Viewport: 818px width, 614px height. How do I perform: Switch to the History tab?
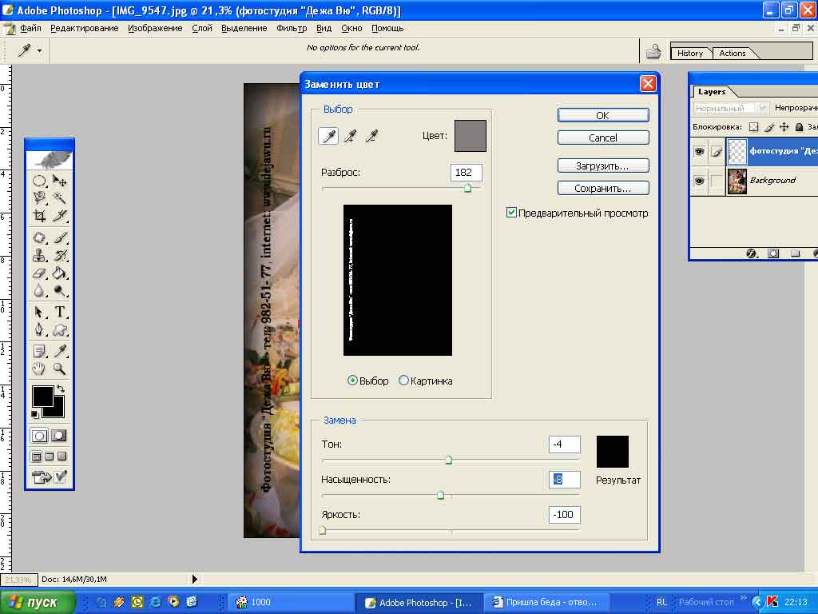tap(689, 54)
